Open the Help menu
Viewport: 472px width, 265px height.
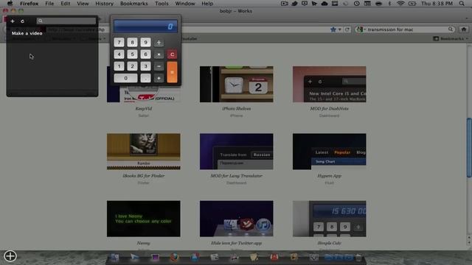coord(207,4)
